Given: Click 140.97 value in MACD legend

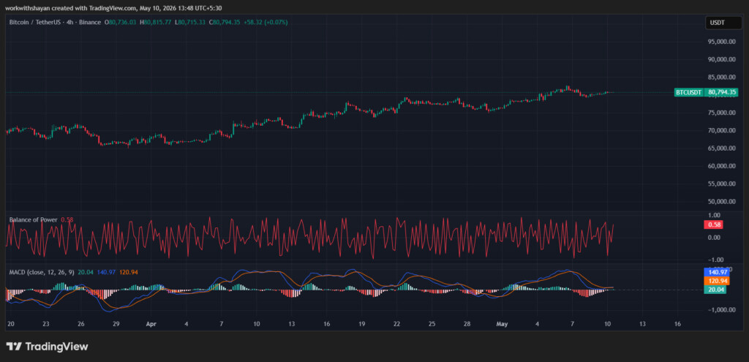Looking at the screenshot, I should coord(105,272).
